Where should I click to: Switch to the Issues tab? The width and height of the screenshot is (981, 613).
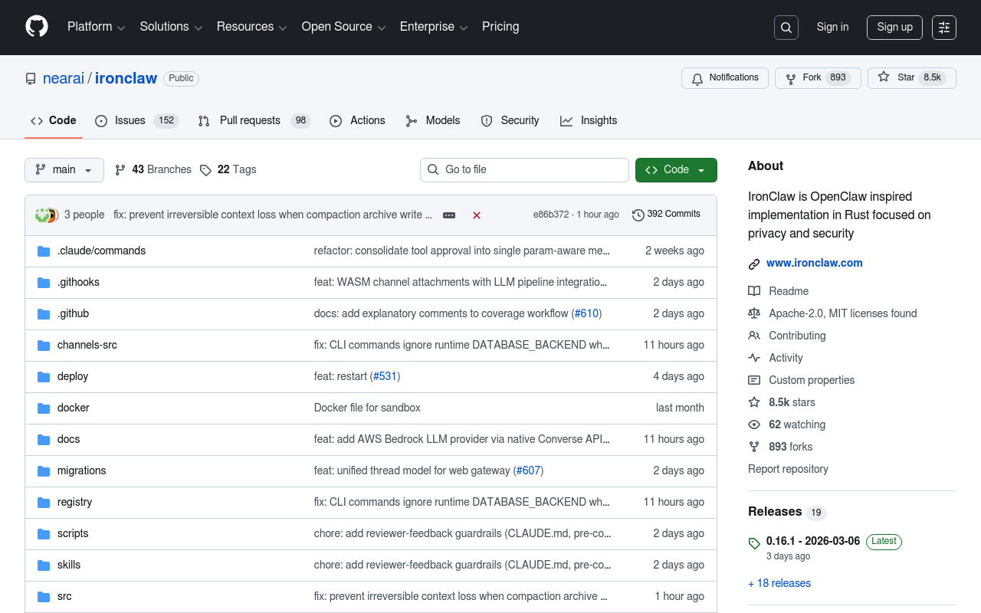click(136, 121)
